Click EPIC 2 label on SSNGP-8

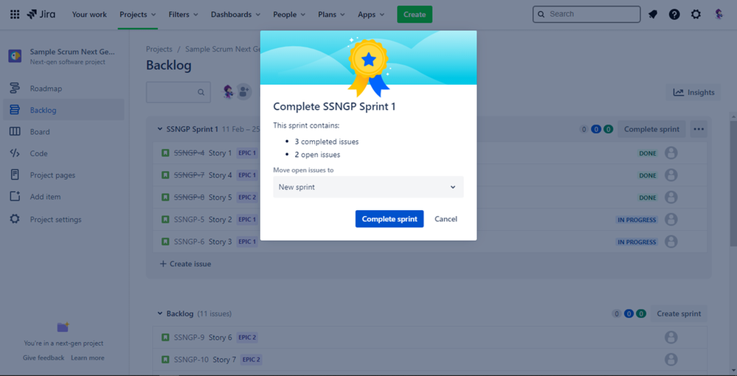point(247,198)
